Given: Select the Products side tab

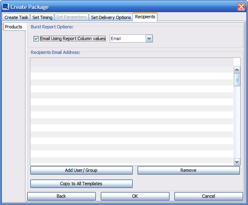Looking at the screenshot, I should [x=14, y=27].
